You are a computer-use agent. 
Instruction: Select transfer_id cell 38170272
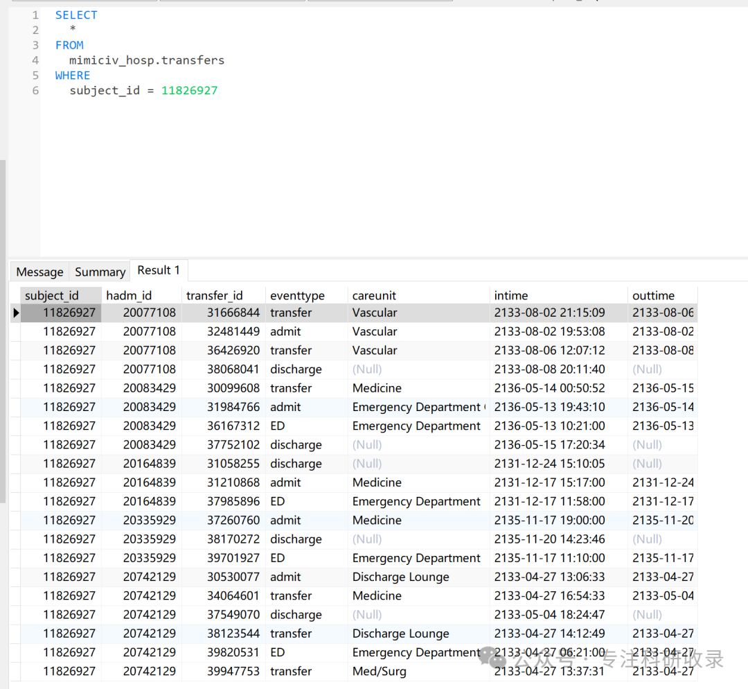coord(223,539)
